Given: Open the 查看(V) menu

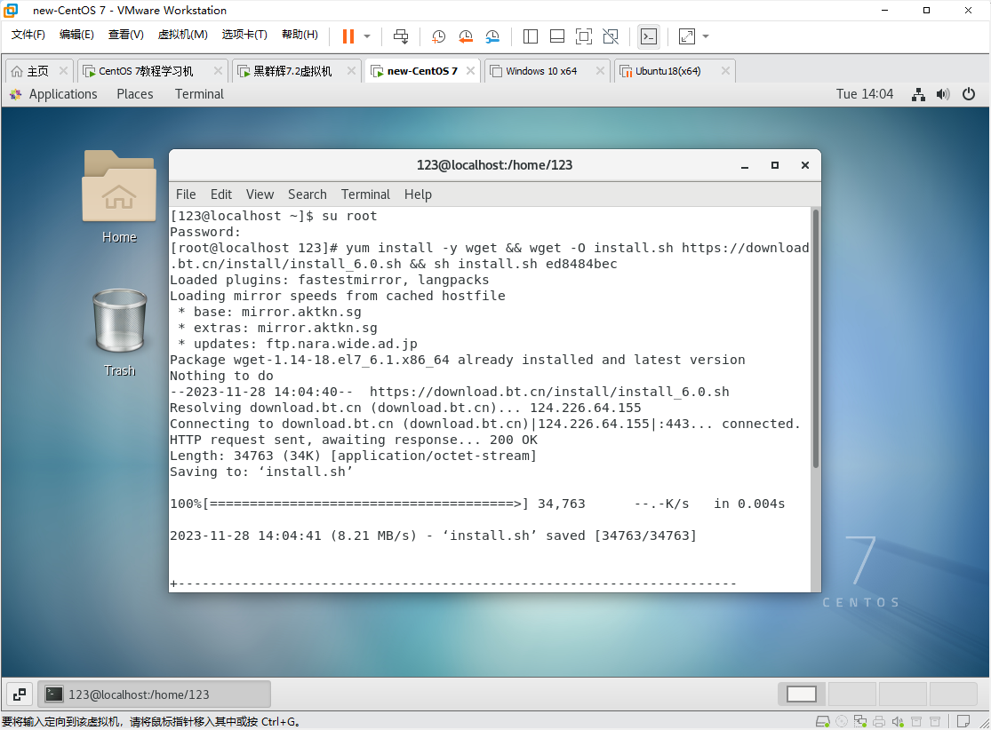Looking at the screenshot, I should coord(126,35).
